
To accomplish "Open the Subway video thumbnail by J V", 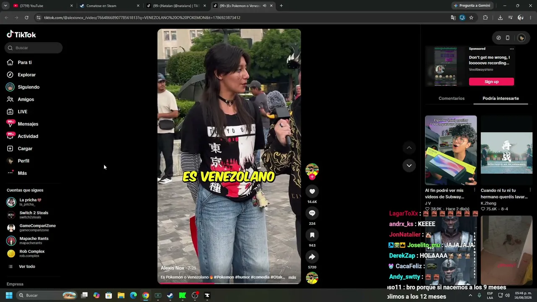I will coord(451,150).
